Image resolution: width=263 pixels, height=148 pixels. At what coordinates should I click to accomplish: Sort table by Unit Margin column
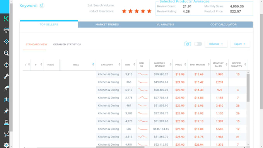(208, 65)
